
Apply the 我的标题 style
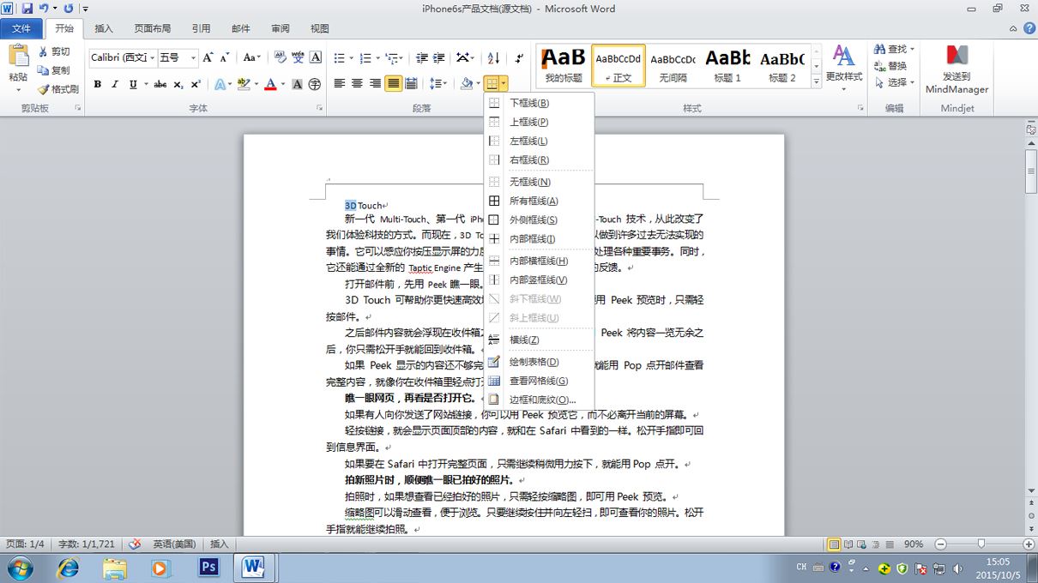564,65
